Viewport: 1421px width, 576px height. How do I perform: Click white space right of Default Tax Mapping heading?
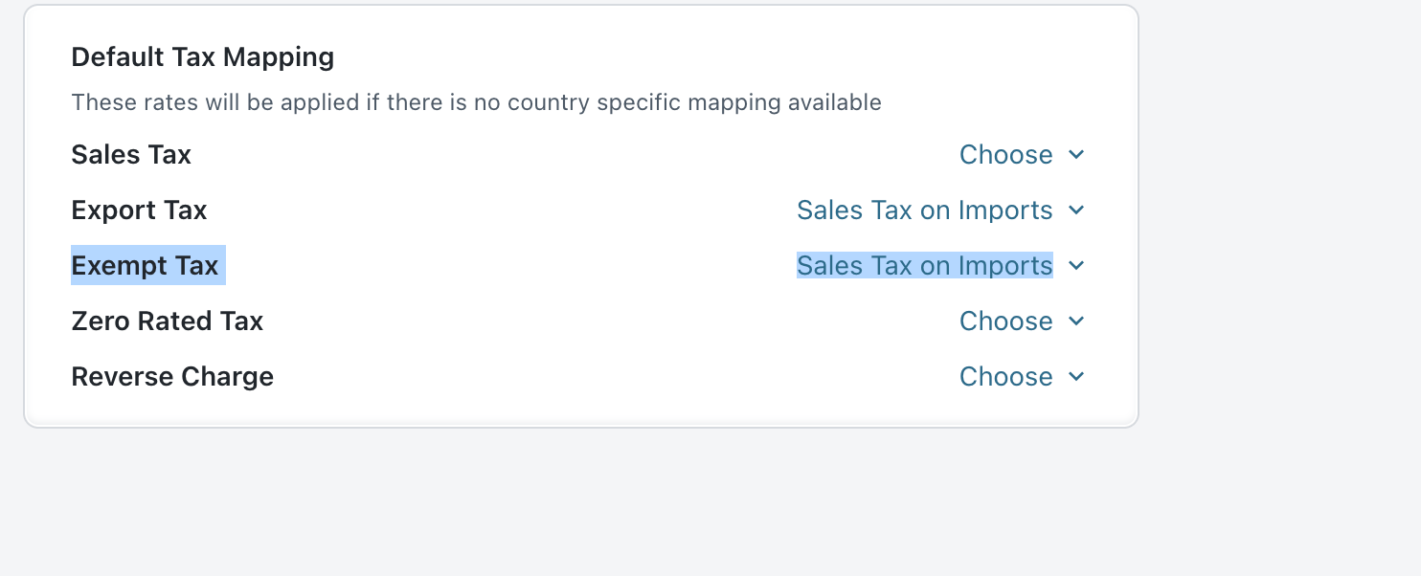coord(718,57)
